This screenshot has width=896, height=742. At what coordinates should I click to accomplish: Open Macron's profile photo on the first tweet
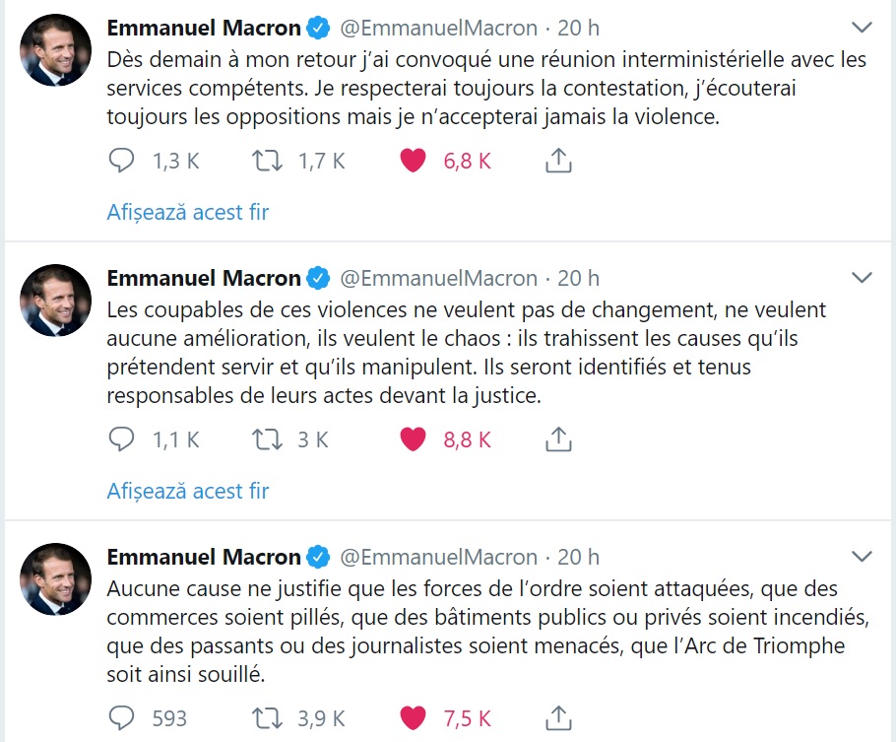coord(55,49)
